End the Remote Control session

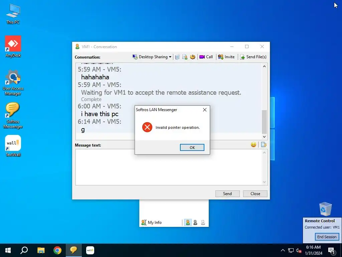tap(327, 237)
